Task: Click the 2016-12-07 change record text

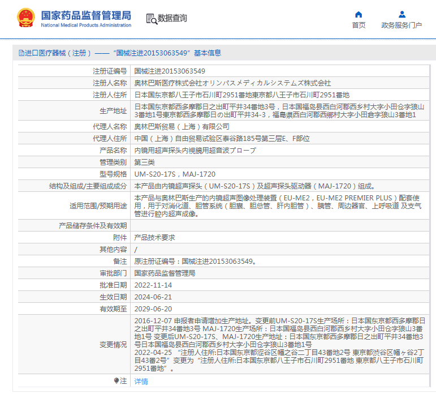Action: pyautogui.click(x=279, y=333)
